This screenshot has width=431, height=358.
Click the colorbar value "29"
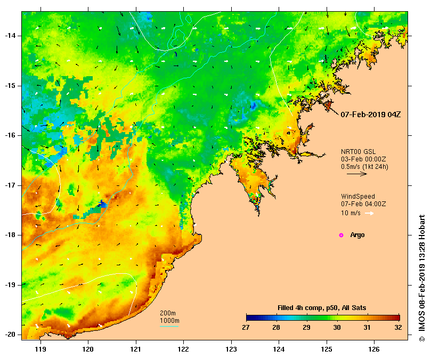pyautogui.click(x=306, y=328)
